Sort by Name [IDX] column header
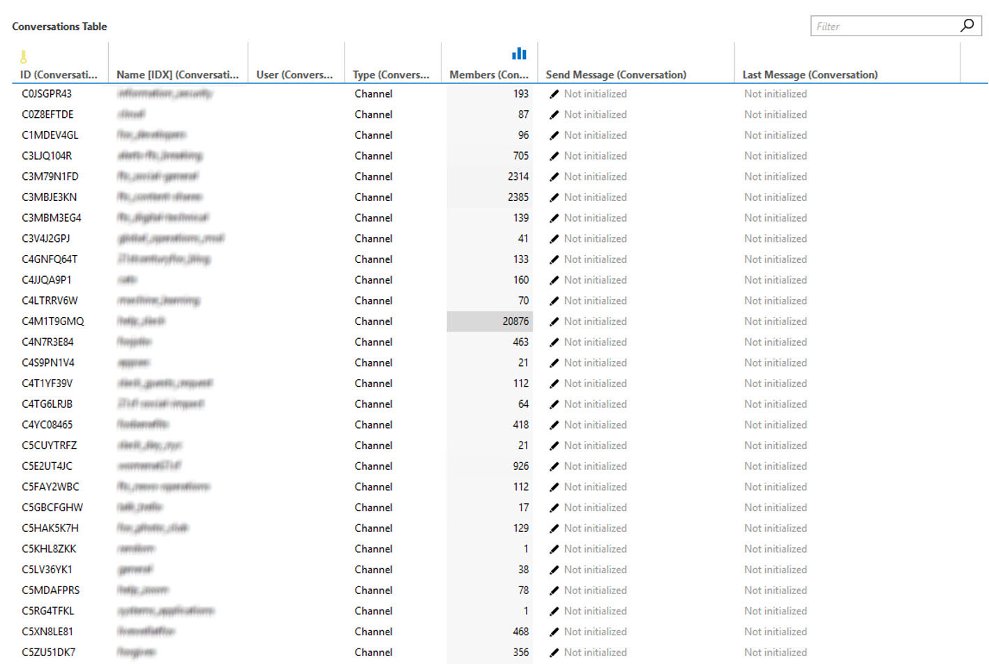 [x=177, y=75]
